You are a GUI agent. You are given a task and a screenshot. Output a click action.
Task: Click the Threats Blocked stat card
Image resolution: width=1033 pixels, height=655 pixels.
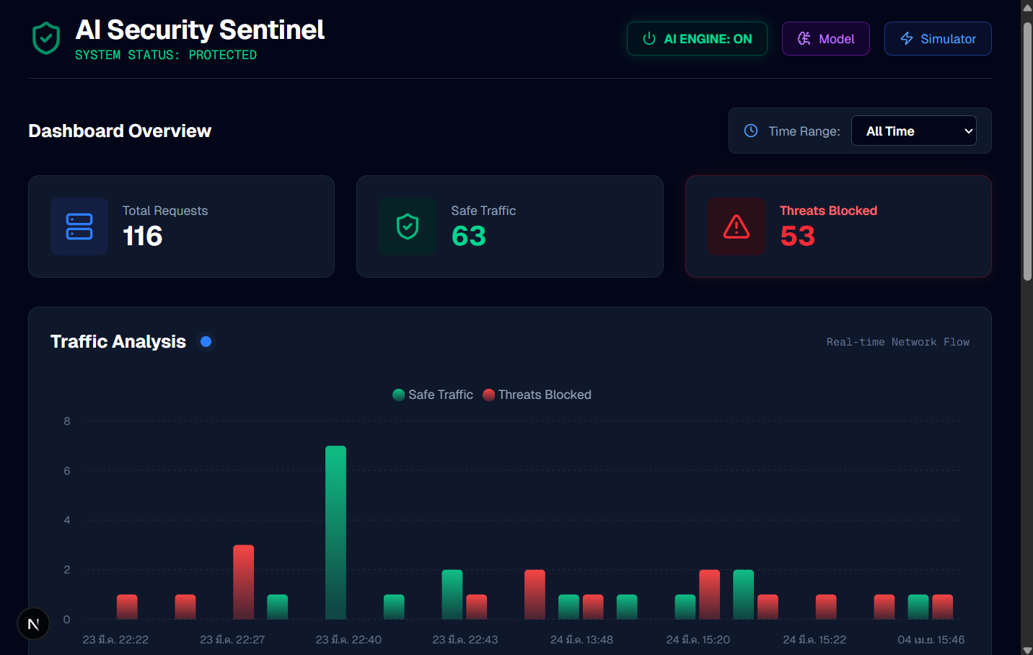pos(838,226)
